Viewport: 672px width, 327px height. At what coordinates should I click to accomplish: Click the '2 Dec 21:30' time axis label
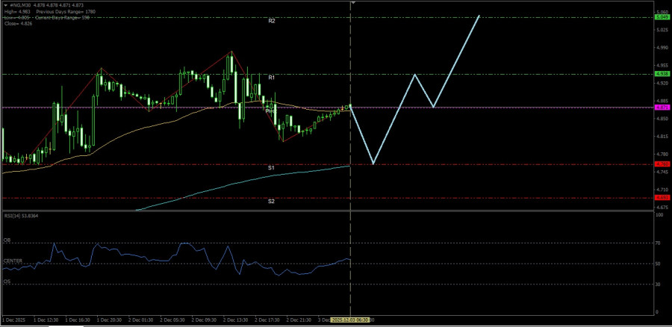[x=299, y=320]
